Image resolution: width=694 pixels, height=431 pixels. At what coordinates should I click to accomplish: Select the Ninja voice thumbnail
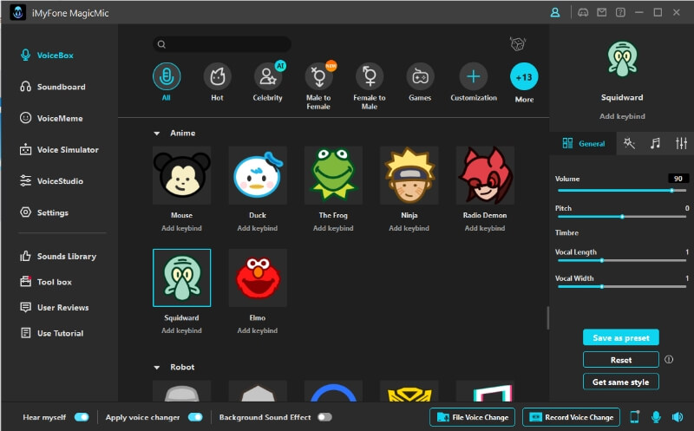(409, 175)
